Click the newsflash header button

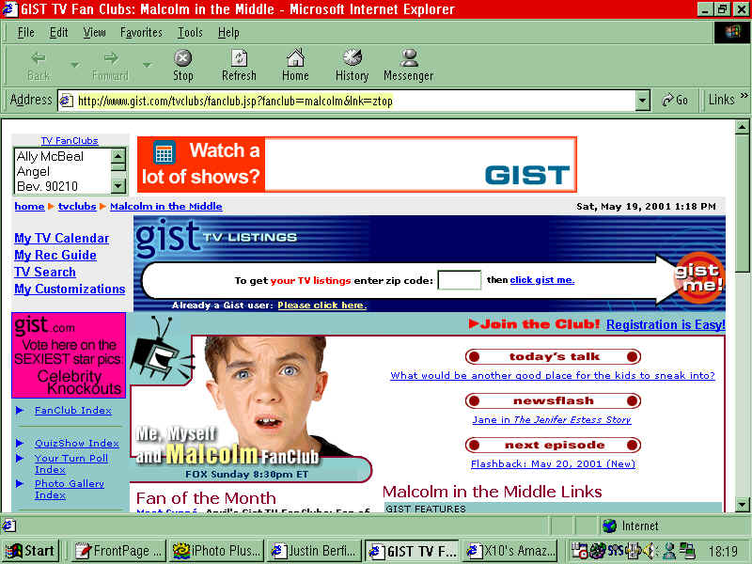point(553,400)
